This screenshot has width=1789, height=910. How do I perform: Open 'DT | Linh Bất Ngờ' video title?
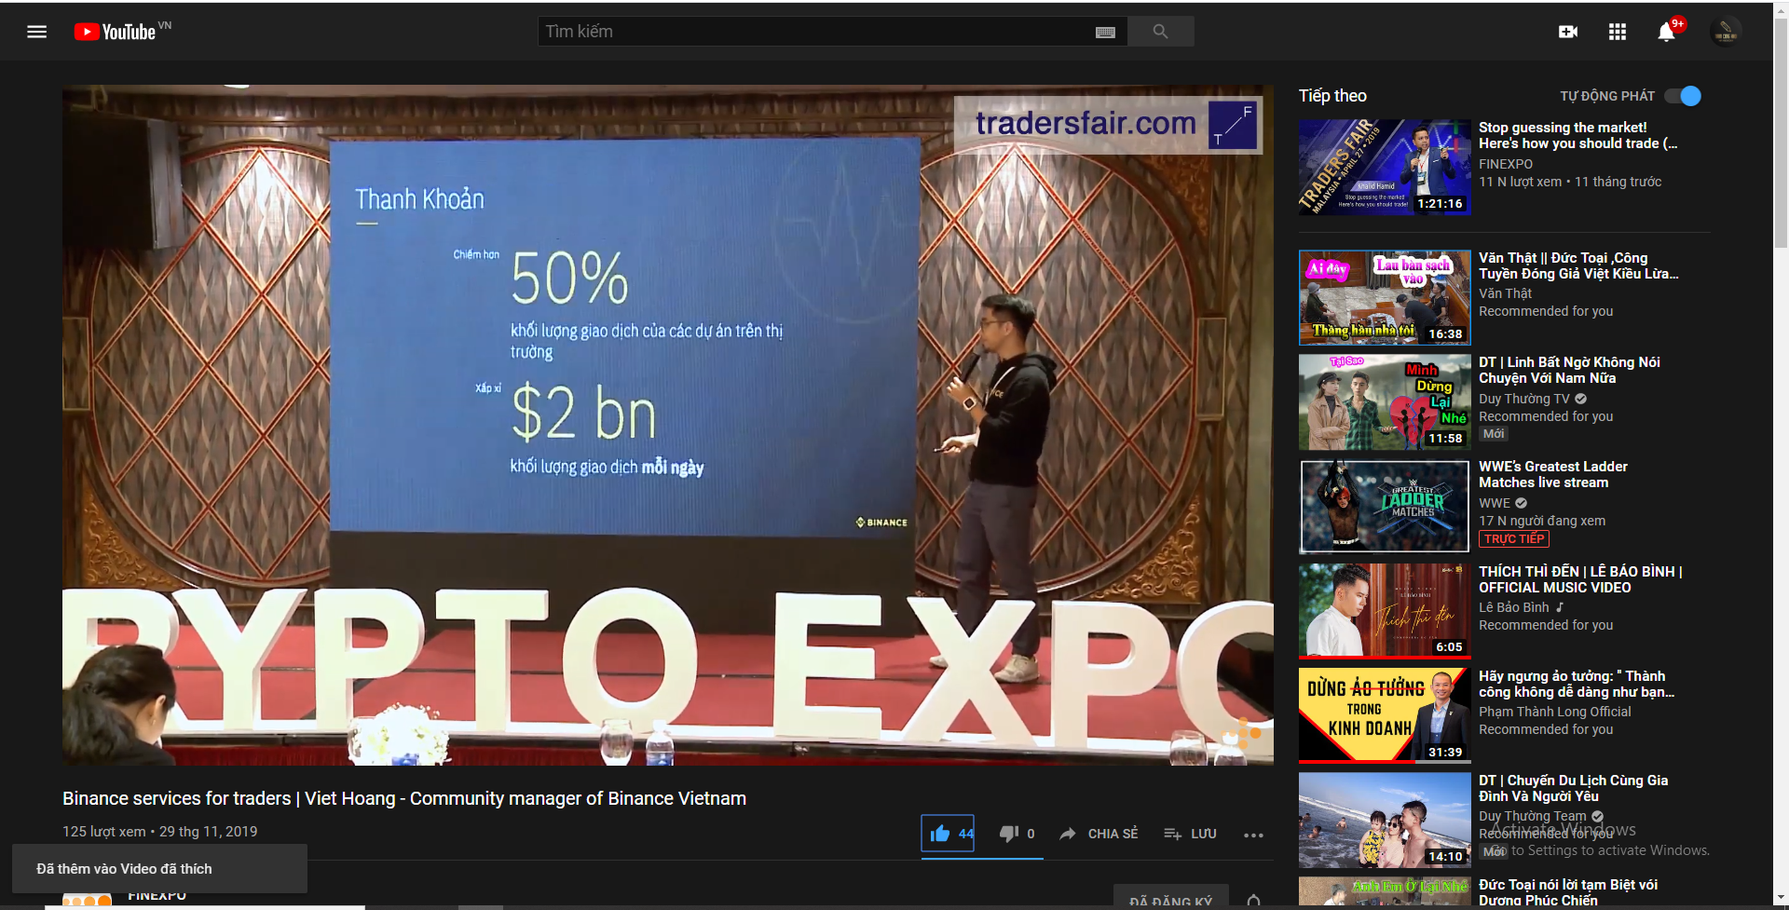pyautogui.click(x=1569, y=370)
